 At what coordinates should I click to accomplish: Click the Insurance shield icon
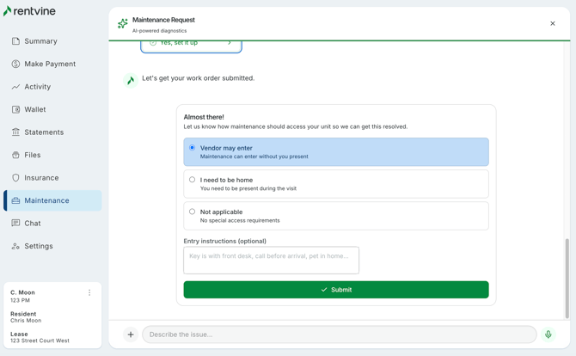click(x=15, y=178)
